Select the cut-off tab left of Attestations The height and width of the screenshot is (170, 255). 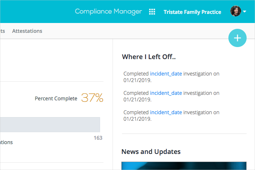pyautogui.click(x=2, y=31)
